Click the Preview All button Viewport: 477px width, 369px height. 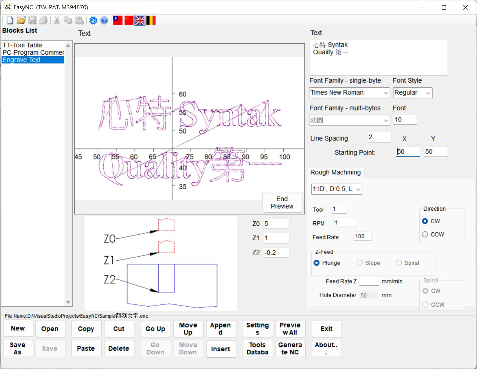pyautogui.click(x=290, y=329)
